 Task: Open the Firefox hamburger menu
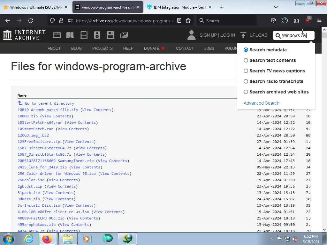click(x=319, y=20)
